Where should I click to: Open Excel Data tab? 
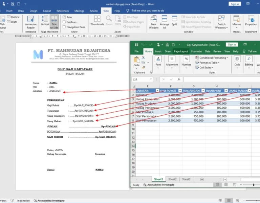pos(208,51)
